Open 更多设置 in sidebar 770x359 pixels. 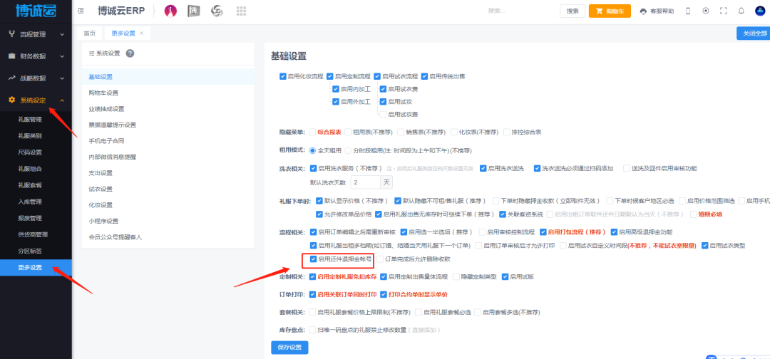click(x=36, y=268)
